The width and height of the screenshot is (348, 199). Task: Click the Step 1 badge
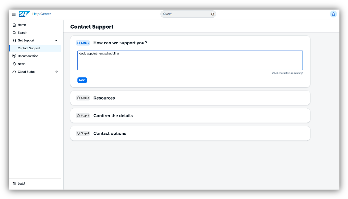[83, 43]
